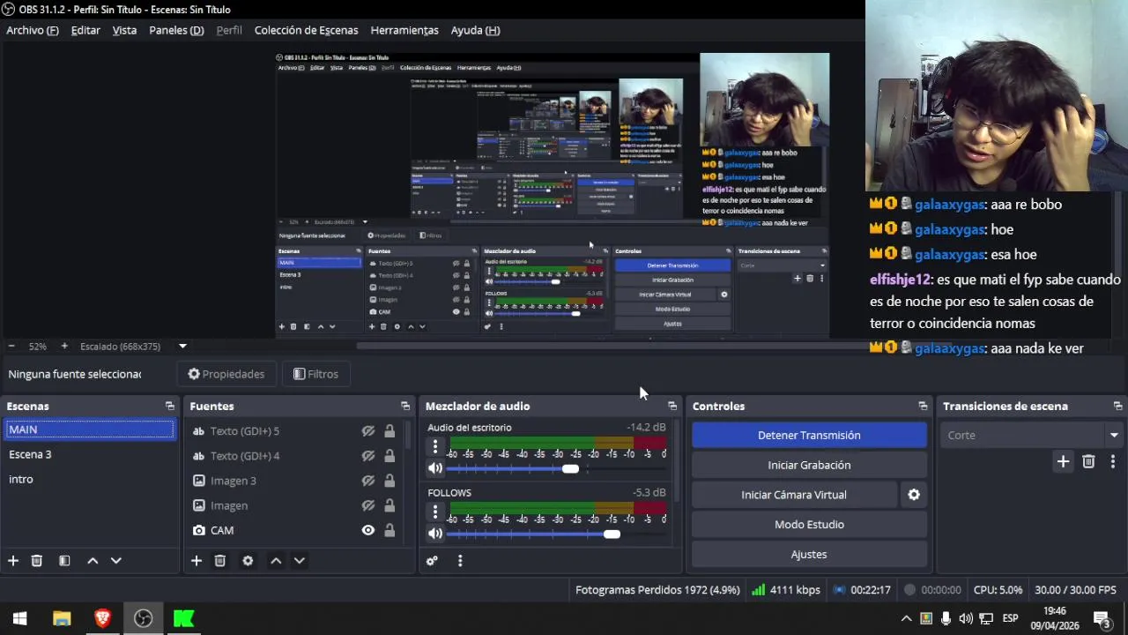Open Colección de Escenas menu
This screenshot has height=635, width=1128.
[x=306, y=30]
